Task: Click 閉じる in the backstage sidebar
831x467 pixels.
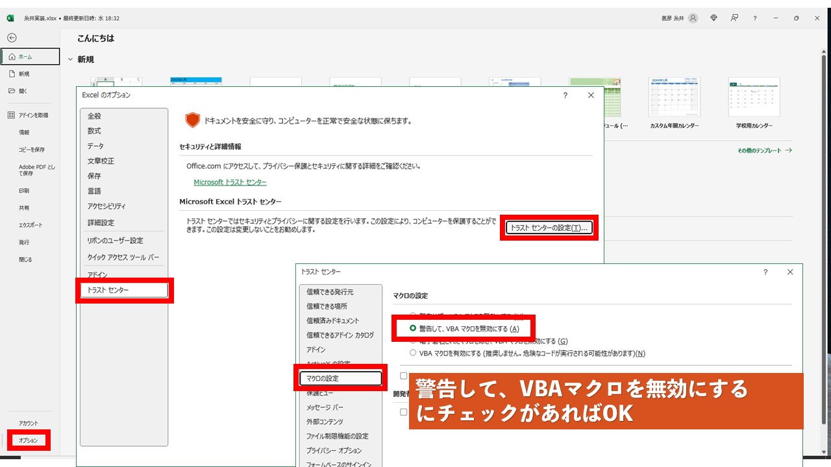Action: click(x=25, y=259)
